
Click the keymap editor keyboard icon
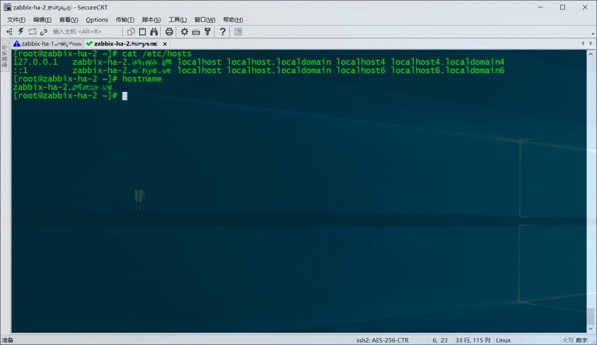196,32
